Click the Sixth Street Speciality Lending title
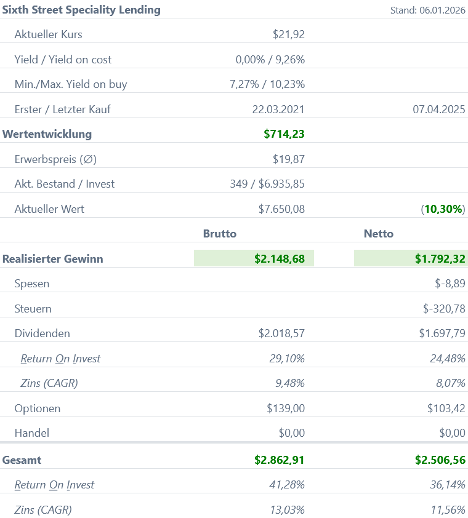Image resolution: width=468 pixels, height=518 pixels. tap(81, 10)
